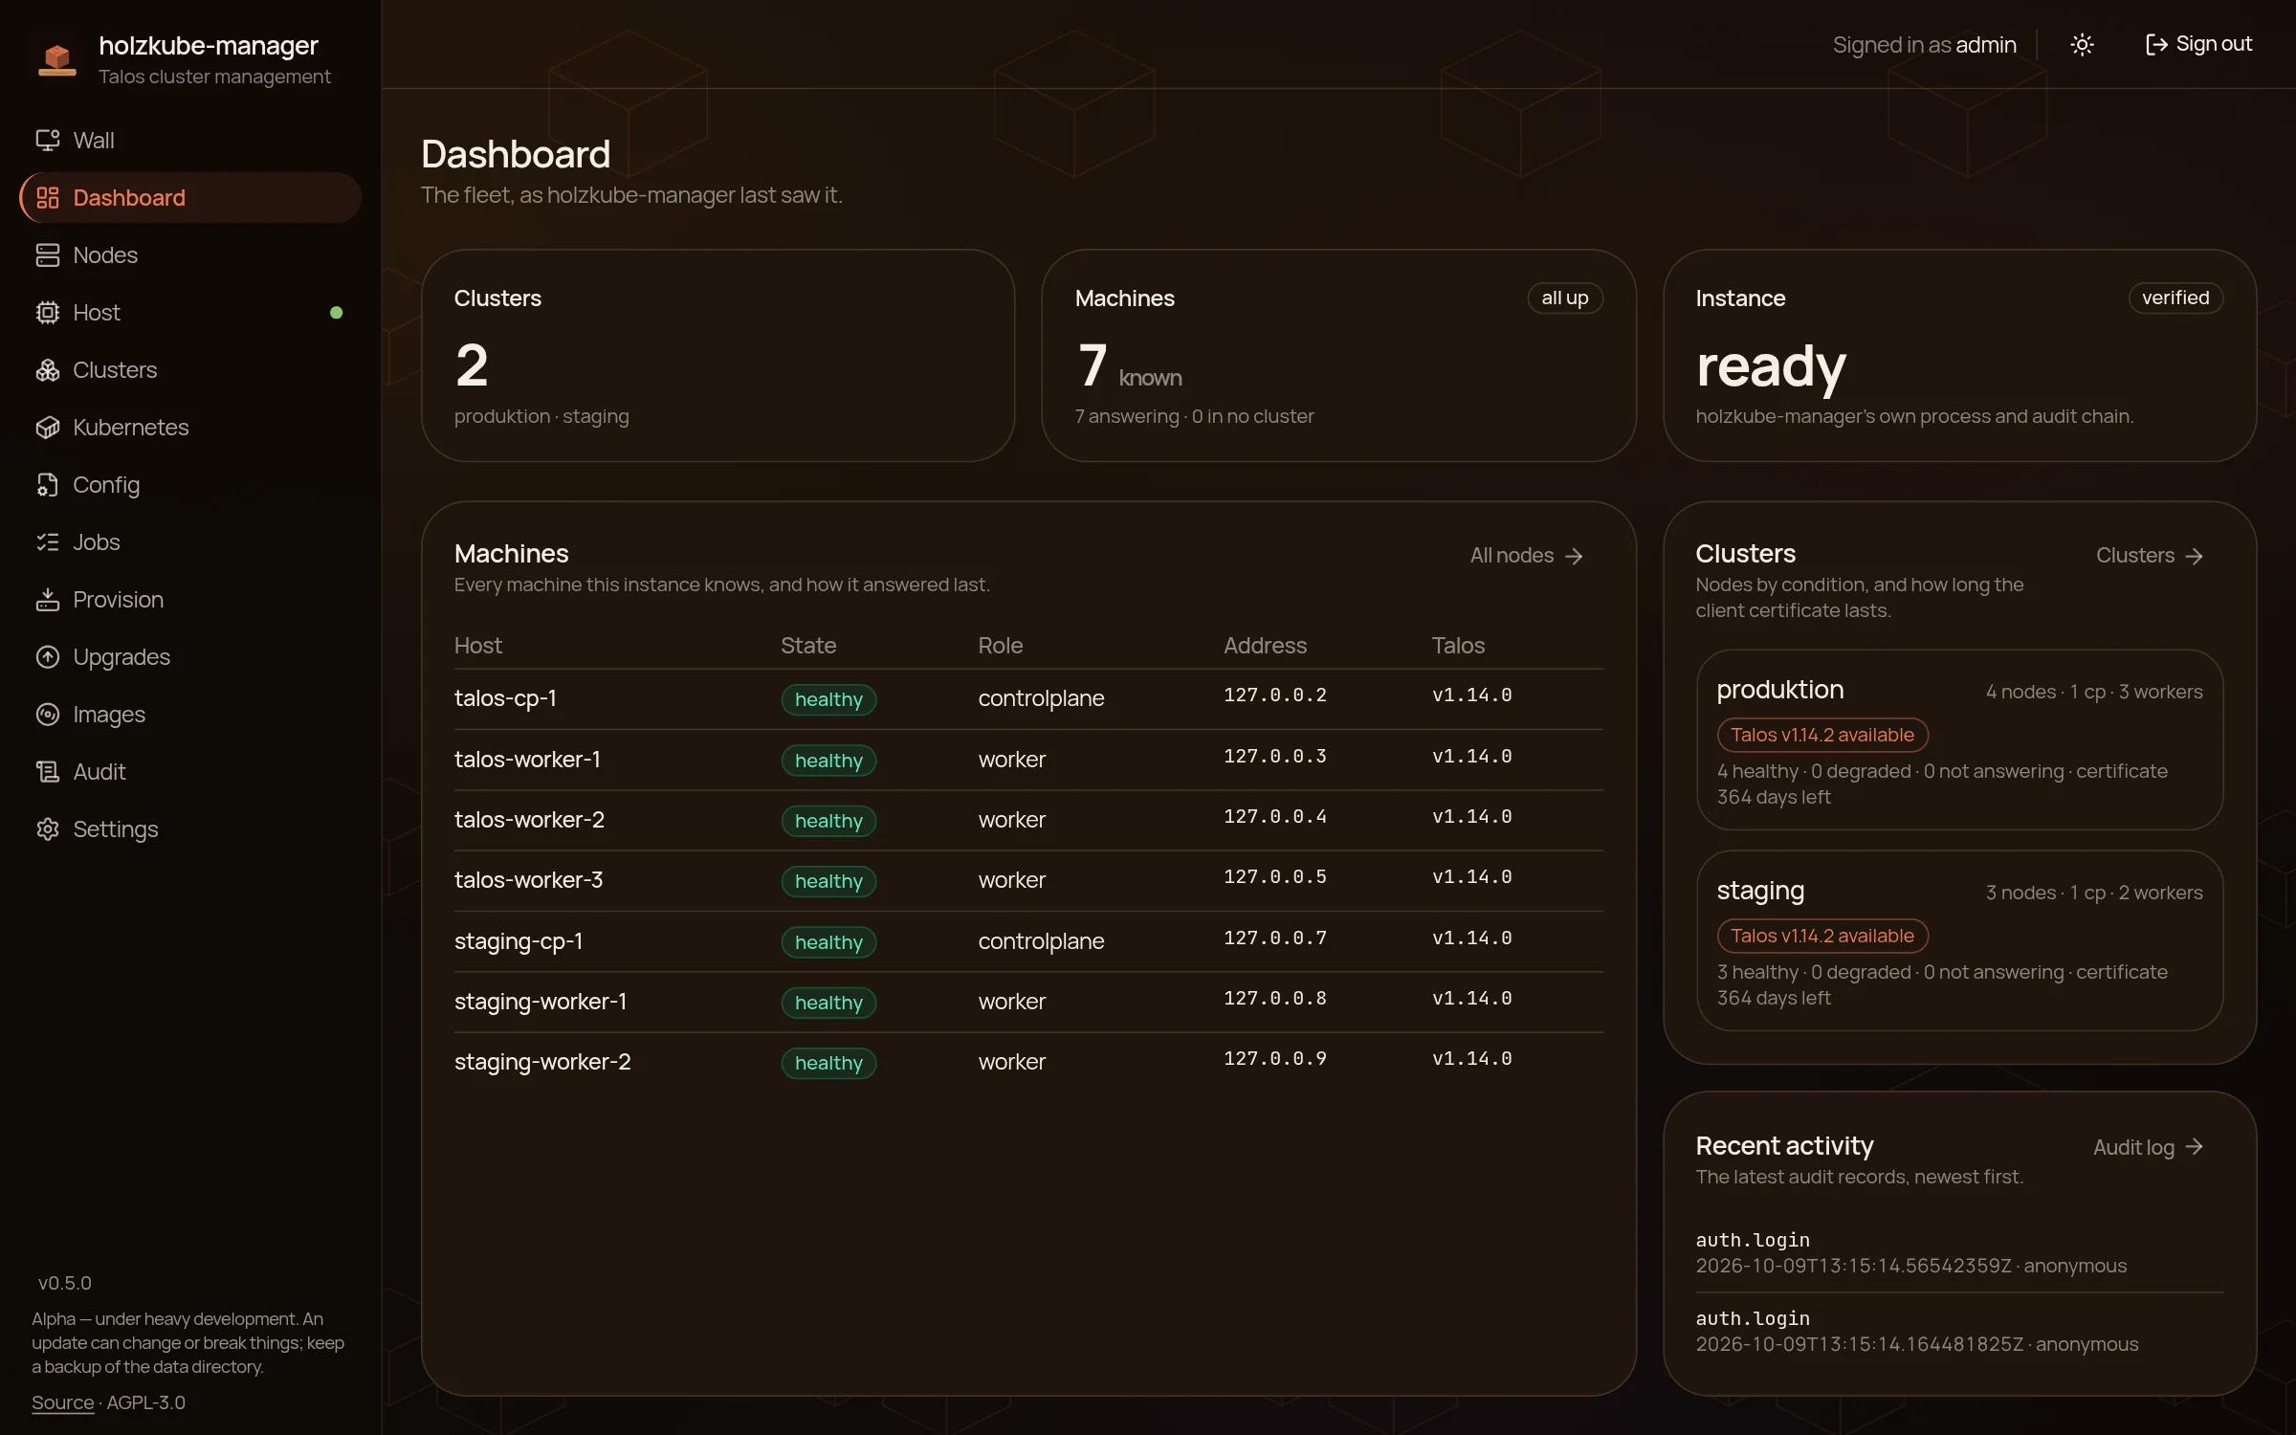2296x1435 pixels.
Task: Click v1.14.0 in talos-worker-3 row
Action: tap(1471, 877)
